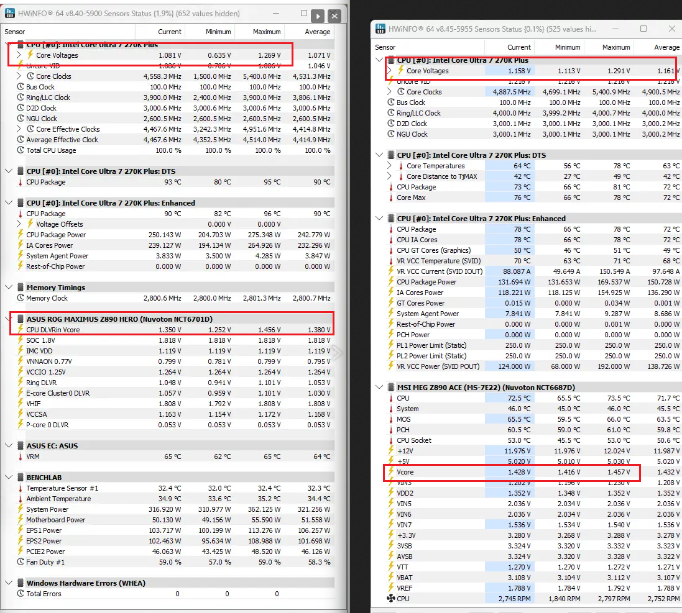Collapse the BENCHLAB sensor group
This screenshot has height=613, width=682.
(x=8, y=478)
